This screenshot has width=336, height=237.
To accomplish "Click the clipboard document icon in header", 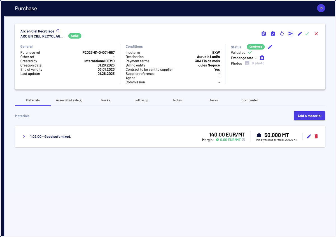I will 263,34.
